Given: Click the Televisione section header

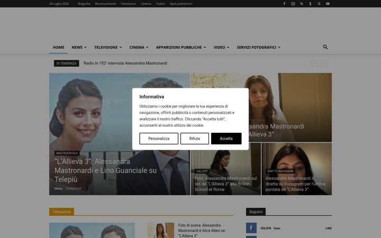Looking at the screenshot, I should tap(62, 212).
